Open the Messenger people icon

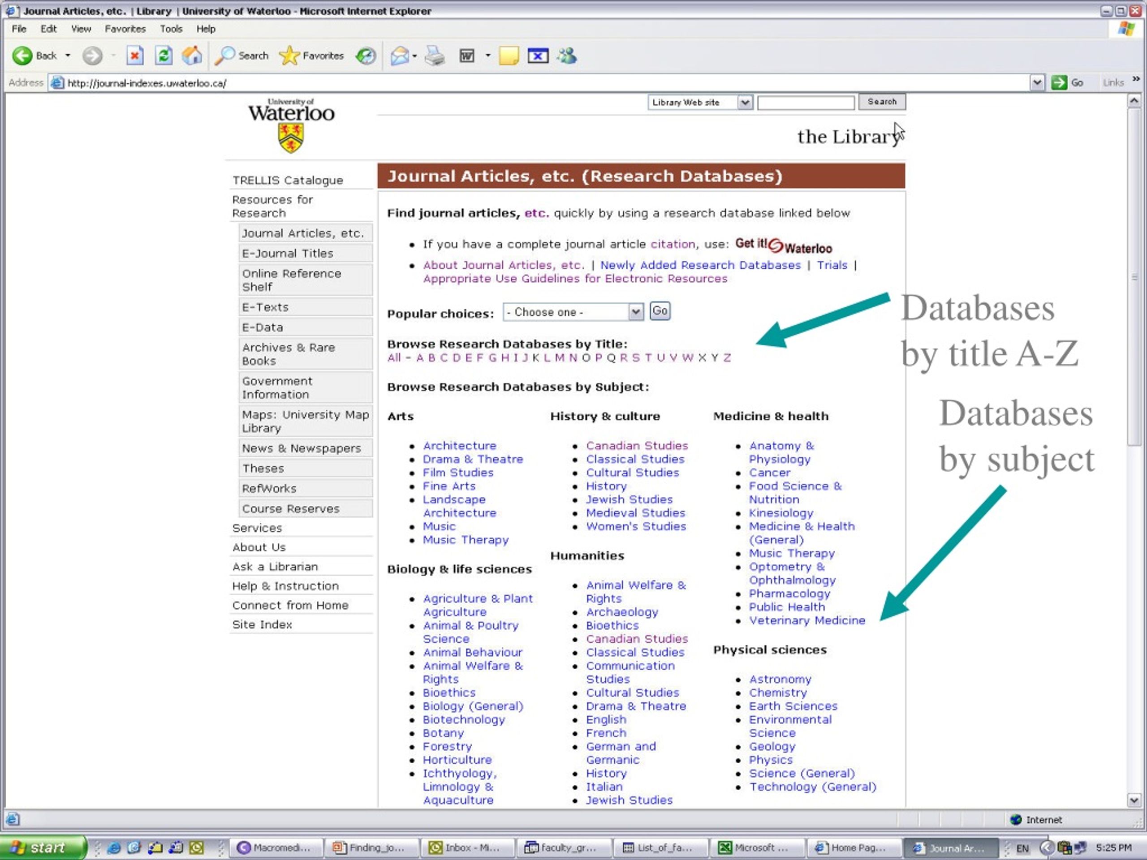point(567,56)
